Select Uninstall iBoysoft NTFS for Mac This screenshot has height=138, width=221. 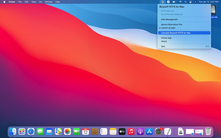(x=176, y=33)
